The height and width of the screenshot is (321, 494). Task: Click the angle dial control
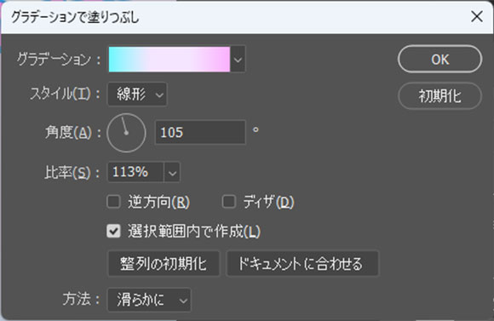126,133
